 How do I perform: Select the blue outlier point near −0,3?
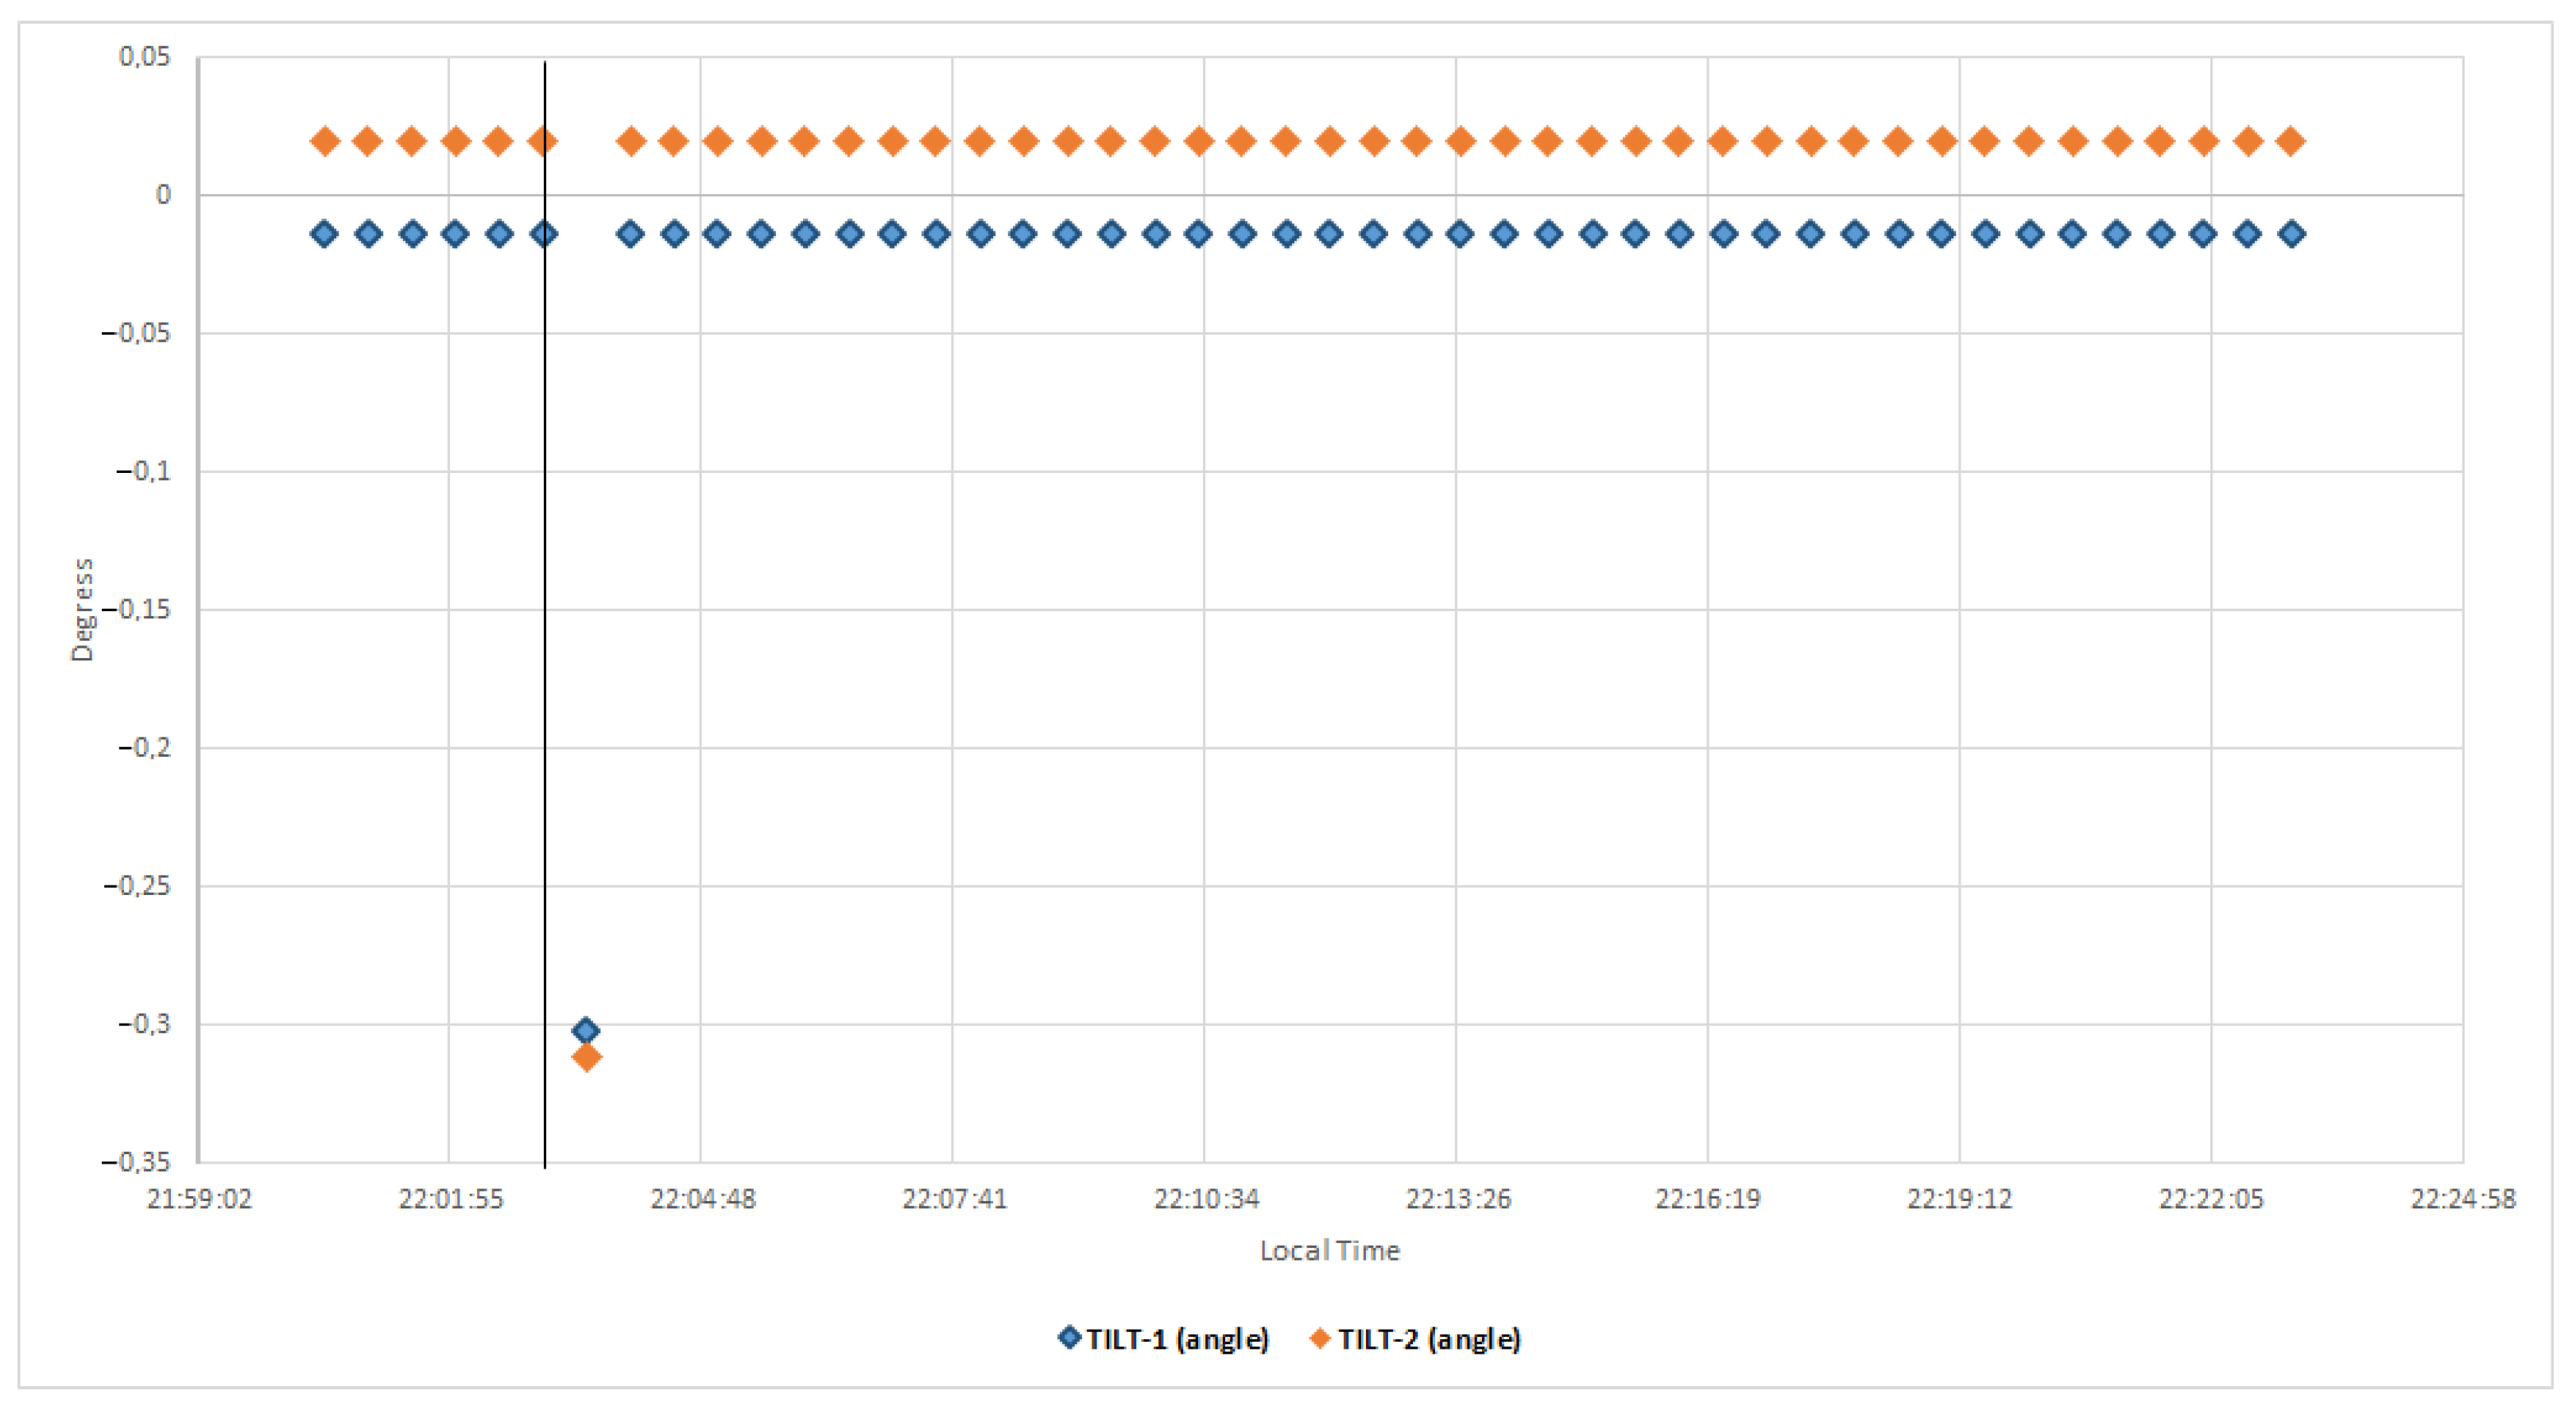coord(586,1030)
